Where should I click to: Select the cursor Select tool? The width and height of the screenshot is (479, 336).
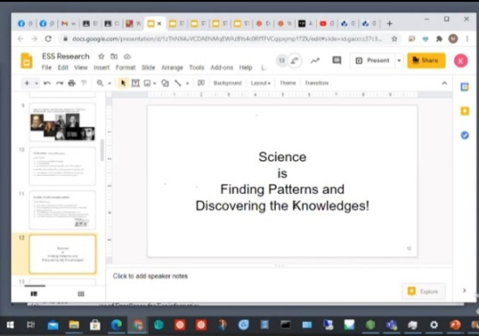pyautogui.click(x=123, y=83)
